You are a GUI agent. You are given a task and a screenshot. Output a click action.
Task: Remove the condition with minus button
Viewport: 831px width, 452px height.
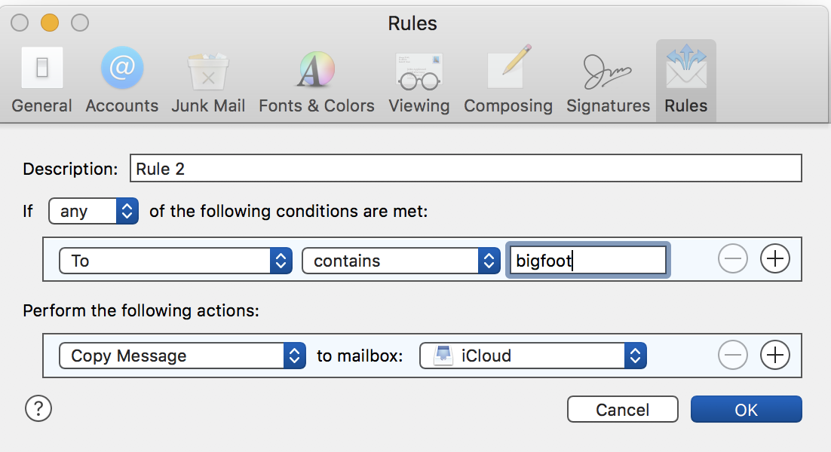coord(733,260)
